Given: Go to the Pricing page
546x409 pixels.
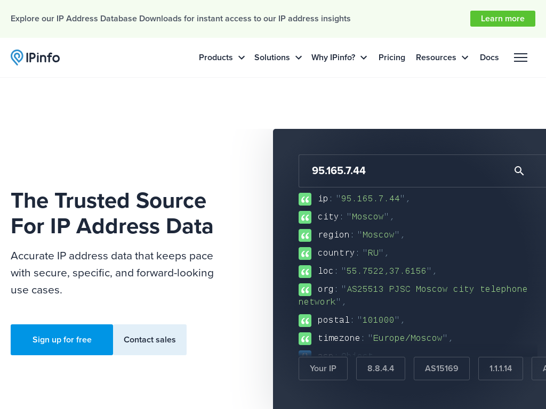Looking at the screenshot, I should (392, 58).
